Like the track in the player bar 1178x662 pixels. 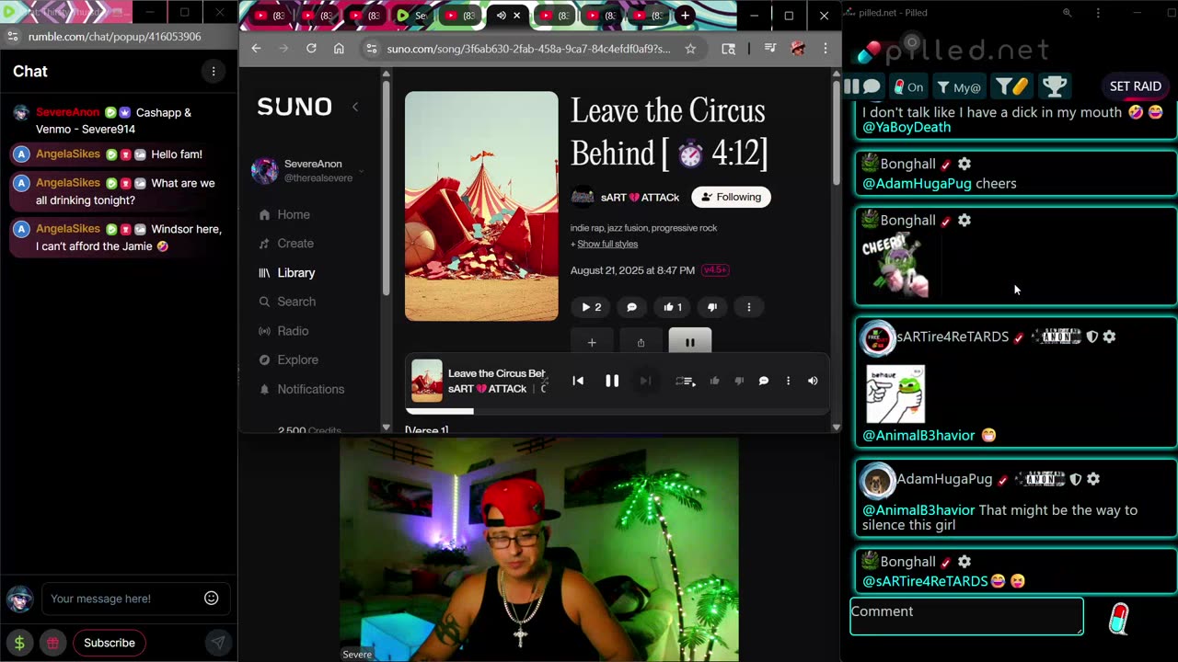point(714,381)
